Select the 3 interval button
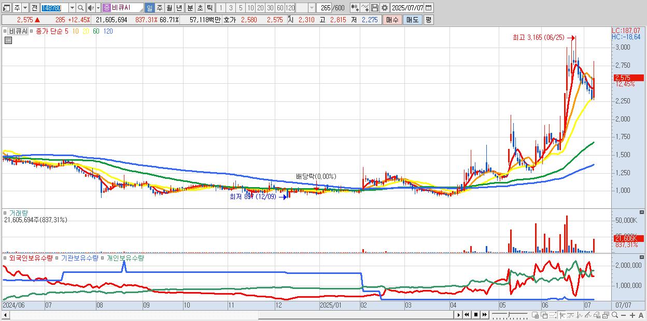Viewport: 647px width, 321px height. [231, 8]
